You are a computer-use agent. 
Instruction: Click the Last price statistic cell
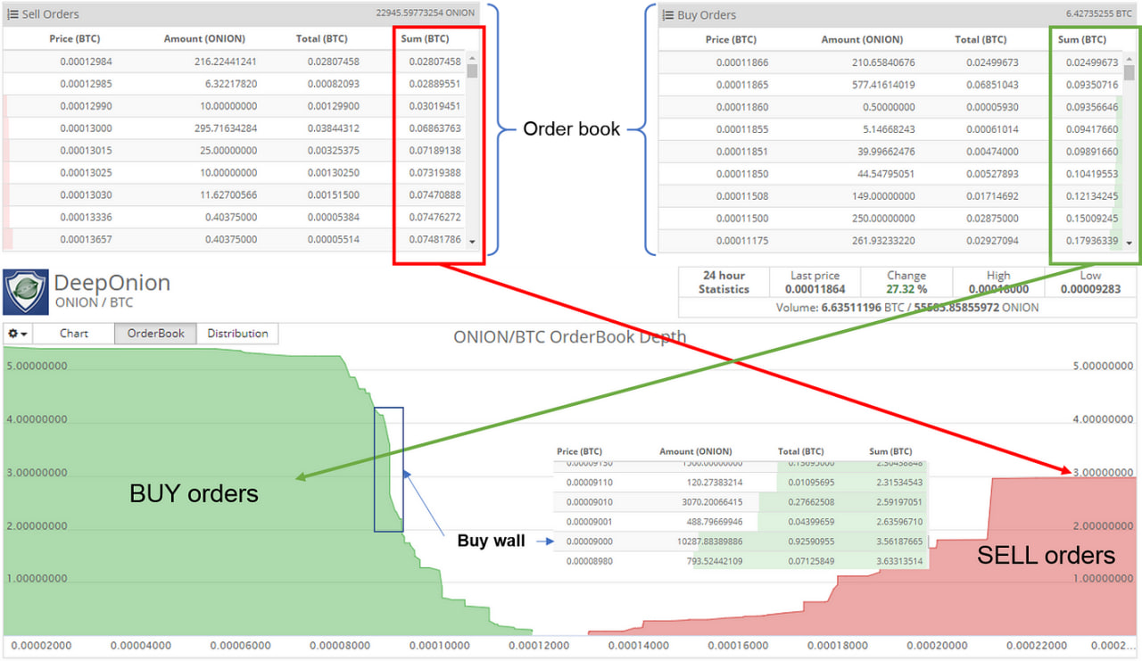(815, 283)
